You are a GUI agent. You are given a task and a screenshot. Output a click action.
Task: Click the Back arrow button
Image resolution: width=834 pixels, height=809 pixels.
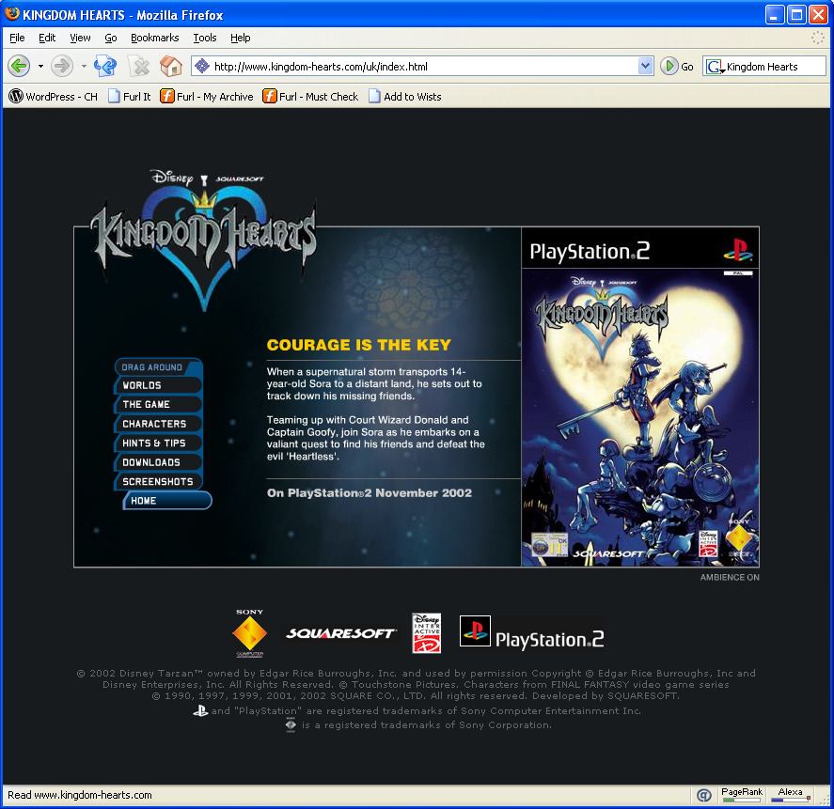(19, 67)
